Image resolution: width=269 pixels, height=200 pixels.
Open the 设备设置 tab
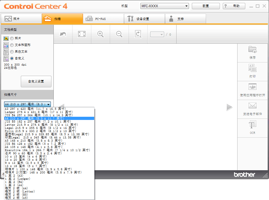[x=144, y=19]
